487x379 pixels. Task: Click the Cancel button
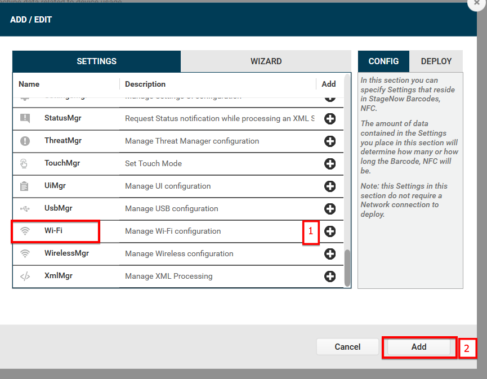[347, 347]
